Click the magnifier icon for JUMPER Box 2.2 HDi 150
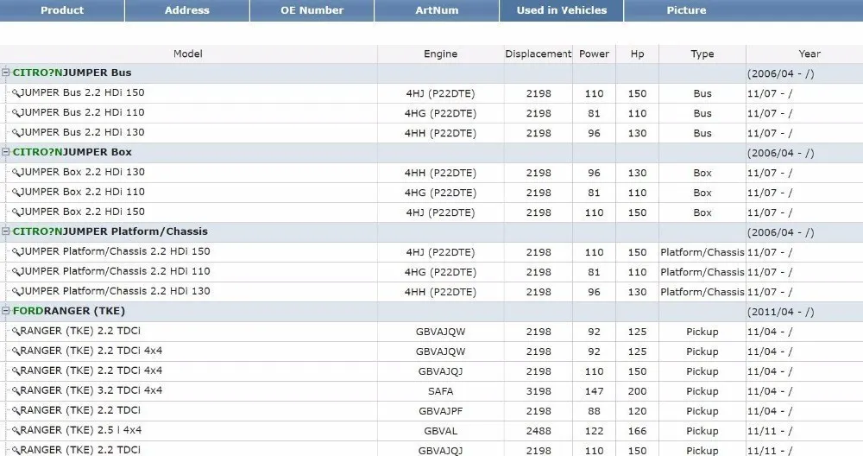Viewport: 863px width, 456px height. point(16,212)
